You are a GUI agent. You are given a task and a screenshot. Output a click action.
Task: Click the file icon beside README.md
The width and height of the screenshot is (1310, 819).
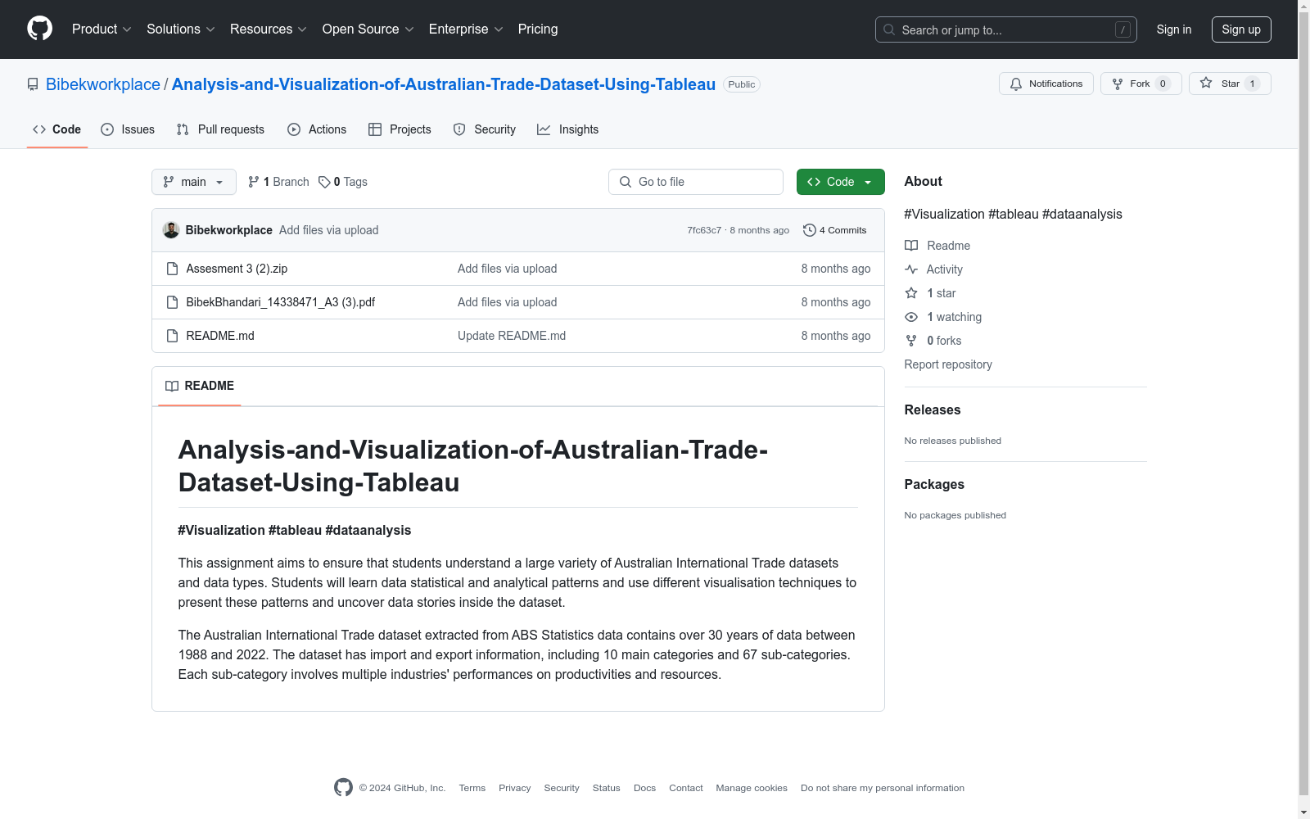pyautogui.click(x=172, y=336)
